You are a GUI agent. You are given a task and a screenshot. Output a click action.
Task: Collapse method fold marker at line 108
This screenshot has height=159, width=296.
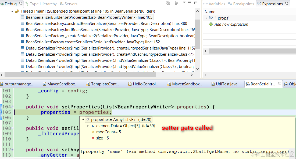pyautogui.click(x=12, y=128)
